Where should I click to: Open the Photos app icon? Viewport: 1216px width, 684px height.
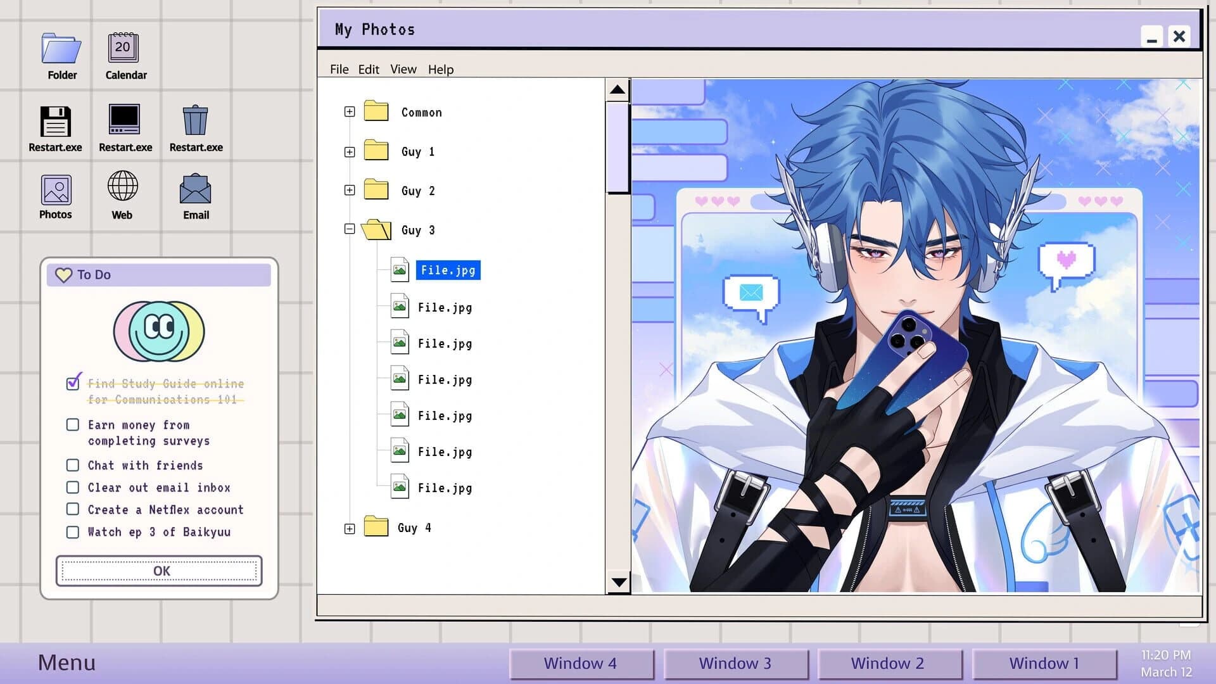pos(56,190)
